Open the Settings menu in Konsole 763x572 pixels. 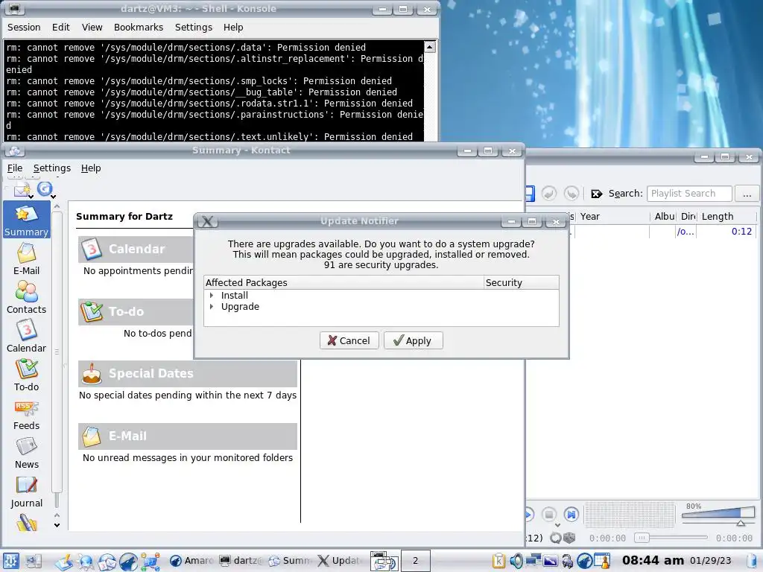(x=194, y=28)
